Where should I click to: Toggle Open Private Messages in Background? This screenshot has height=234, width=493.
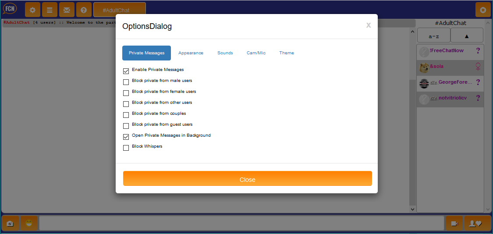pyautogui.click(x=126, y=137)
